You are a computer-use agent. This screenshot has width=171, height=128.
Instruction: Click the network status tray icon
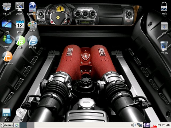139,125
